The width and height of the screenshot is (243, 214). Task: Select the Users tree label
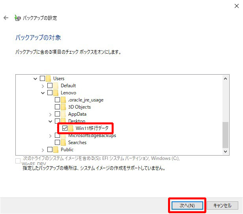tap(59, 79)
